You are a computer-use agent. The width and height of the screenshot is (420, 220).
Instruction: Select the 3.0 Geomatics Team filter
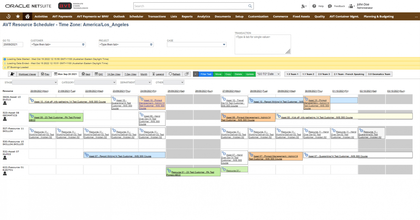379,74
